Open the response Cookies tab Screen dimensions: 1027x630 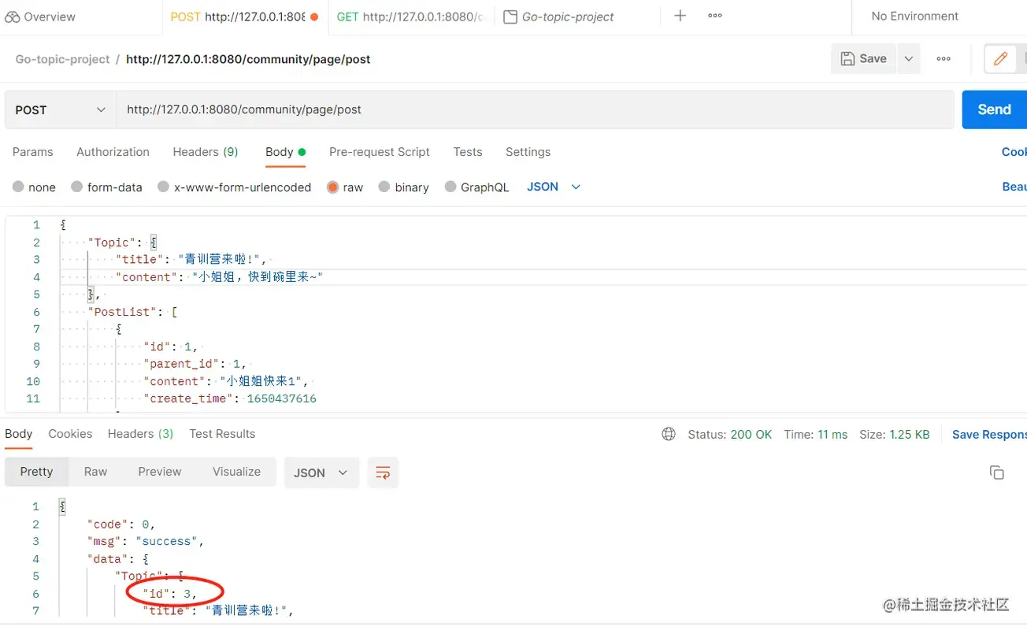coord(70,434)
